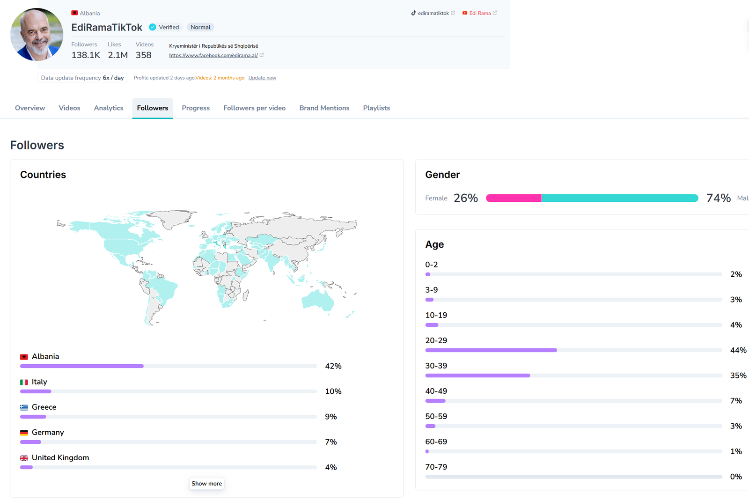This screenshot has height=501, width=749.
Task: Click the United Kingdom flag icon
Action: point(24,458)
